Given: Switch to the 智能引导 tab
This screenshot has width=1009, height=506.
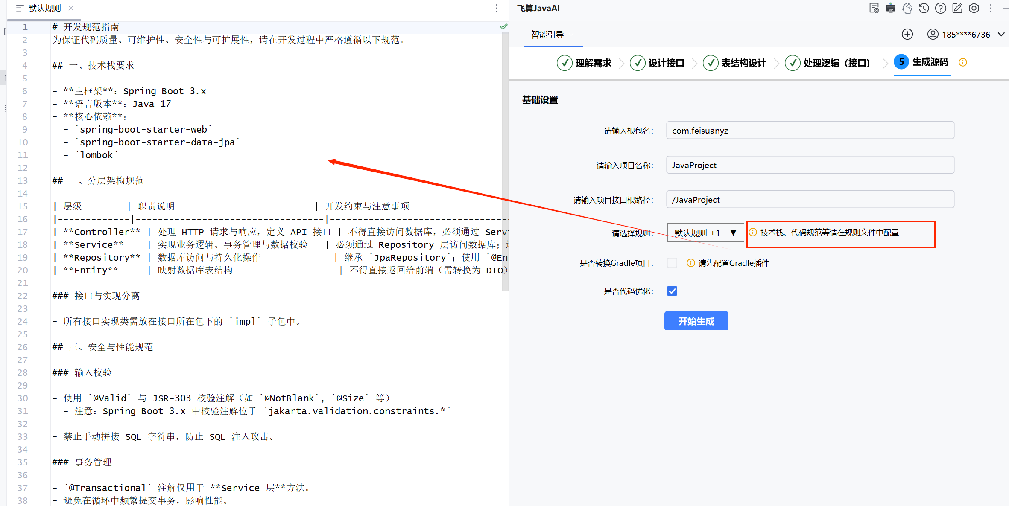Looking at the screenshot, I should [547, 35].
